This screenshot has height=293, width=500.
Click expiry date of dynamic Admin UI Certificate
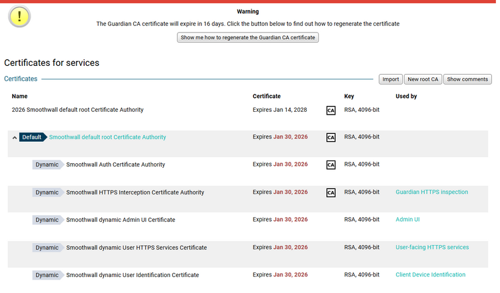(291, 220)
